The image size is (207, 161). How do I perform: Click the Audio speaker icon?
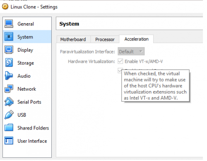(x=9, y=76)
